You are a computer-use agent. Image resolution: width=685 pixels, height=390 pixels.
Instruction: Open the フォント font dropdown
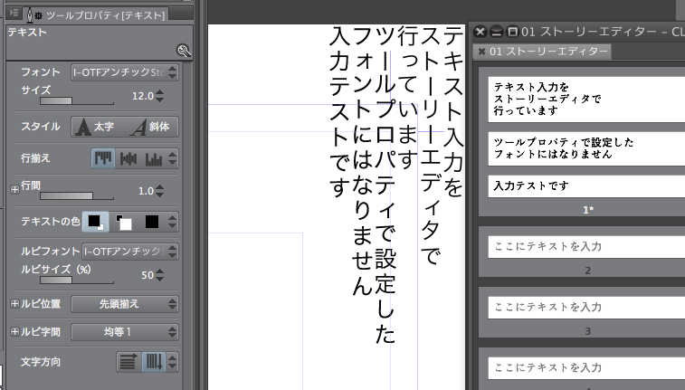coord(125,72)
